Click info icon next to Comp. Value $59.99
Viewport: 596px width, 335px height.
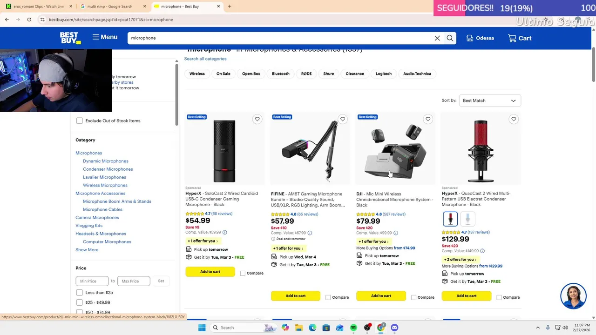(224, 232)
